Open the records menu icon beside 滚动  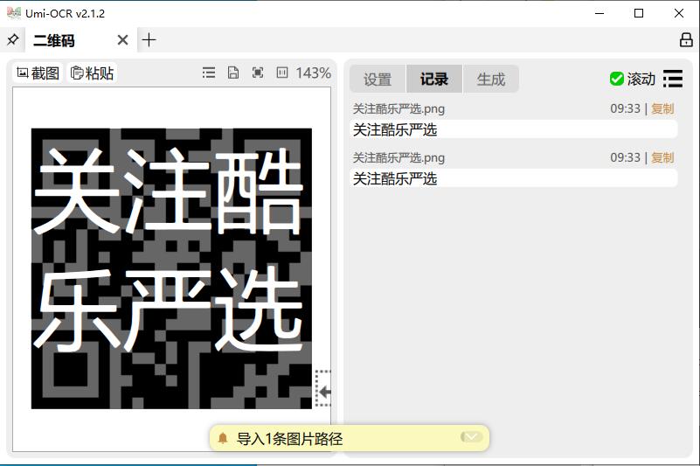coord(673,79)
